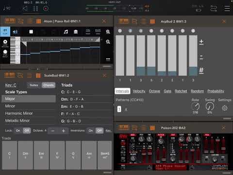Image resolution: width=233 pixels, height=175 pixels.
Task: Switch to the Probability tab in ArpBud
Action: pos(216,91)
